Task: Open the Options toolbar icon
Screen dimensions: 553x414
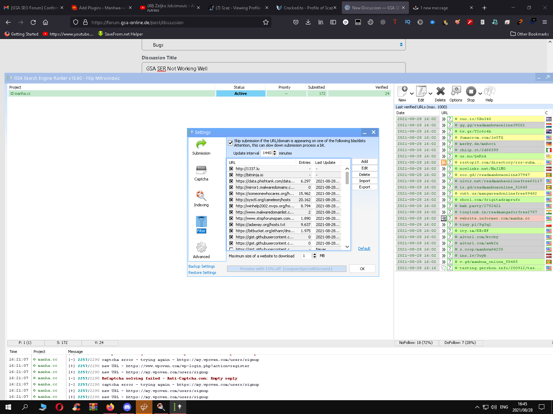Action: [x=456, y=94]
